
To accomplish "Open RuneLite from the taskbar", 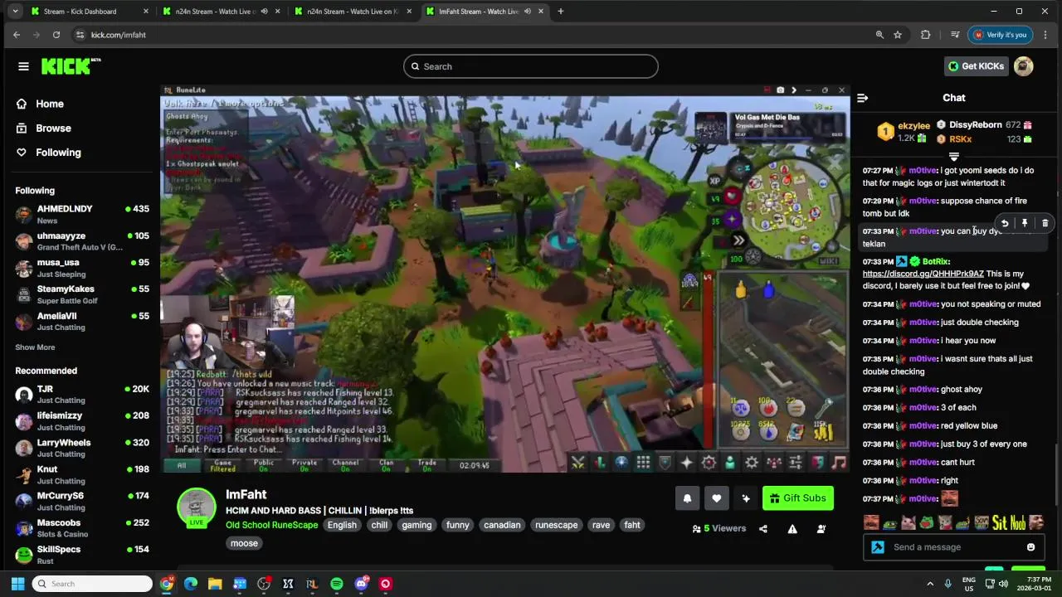I will [312, 584].
